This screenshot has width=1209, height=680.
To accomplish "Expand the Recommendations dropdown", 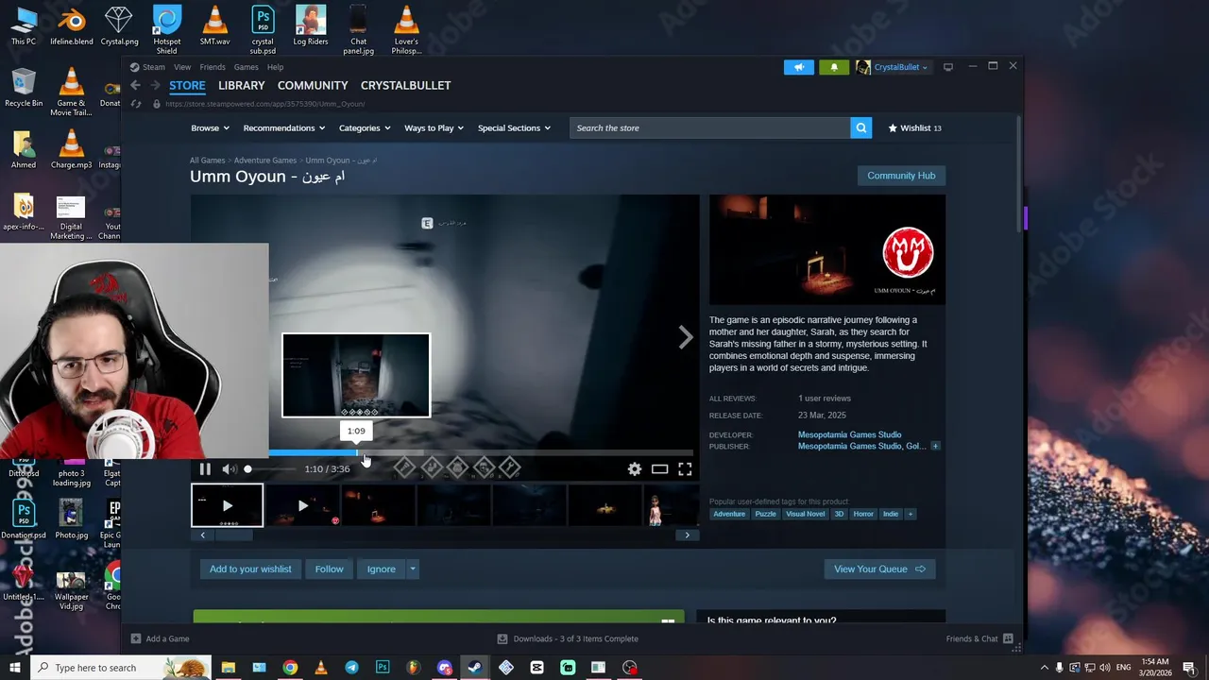I will tap(283, 127).
